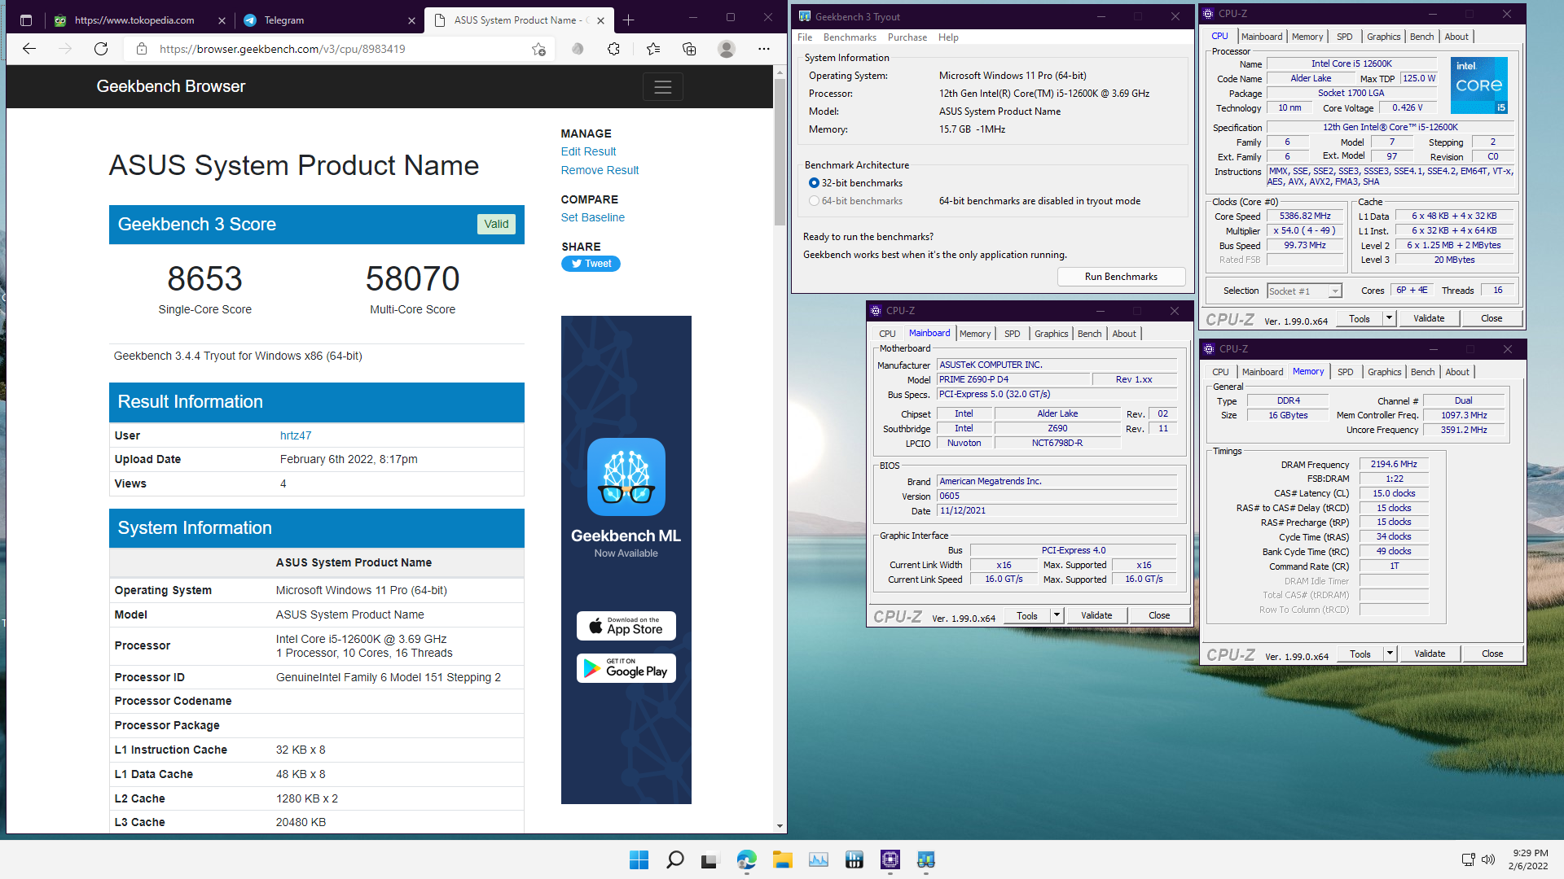Click Close button in Memory CPU-Z window
1564x879 pixels.
click(x=1492, y=654)
